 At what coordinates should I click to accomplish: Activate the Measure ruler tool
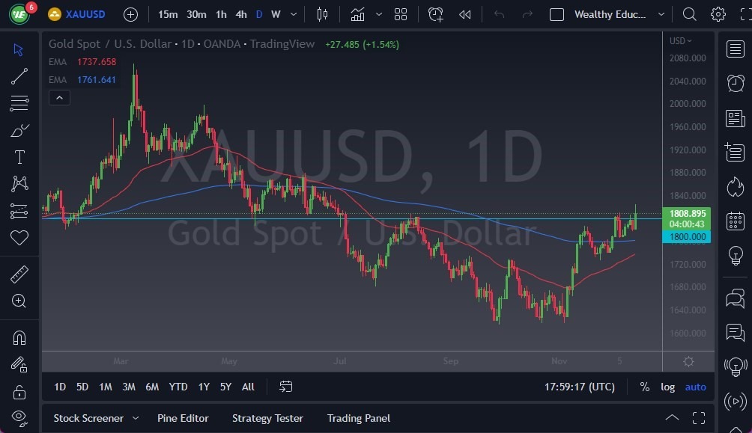pyautogui.click(x=19, y=274)
